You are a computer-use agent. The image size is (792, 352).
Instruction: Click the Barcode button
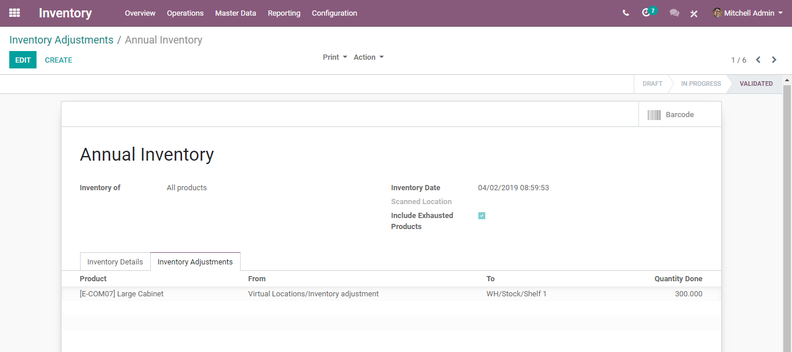[680, 114]
